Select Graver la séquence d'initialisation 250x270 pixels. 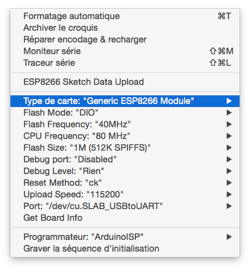point(125,248)
